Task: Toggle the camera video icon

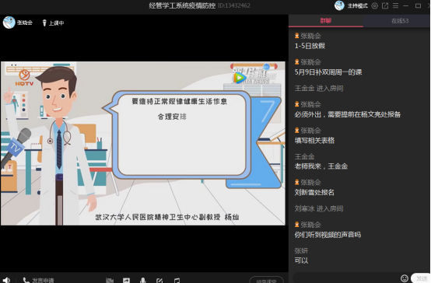Action: 110,280
